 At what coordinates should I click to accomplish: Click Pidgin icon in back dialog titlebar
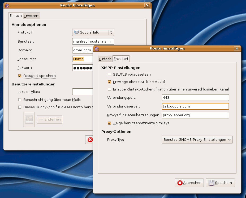[x=7, y=5]
